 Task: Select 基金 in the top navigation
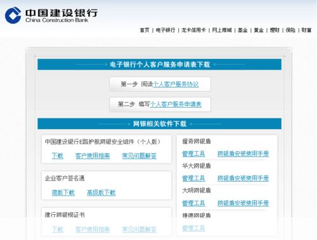pos(243,30)
